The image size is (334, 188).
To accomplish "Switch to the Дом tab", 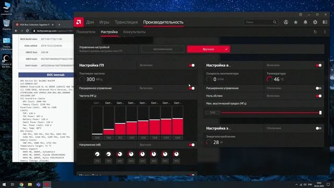I will tap(90, 22).
